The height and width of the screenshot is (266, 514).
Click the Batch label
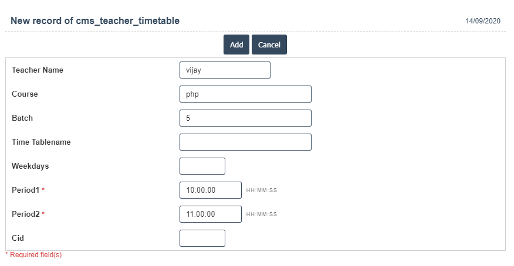click(22, 118)
